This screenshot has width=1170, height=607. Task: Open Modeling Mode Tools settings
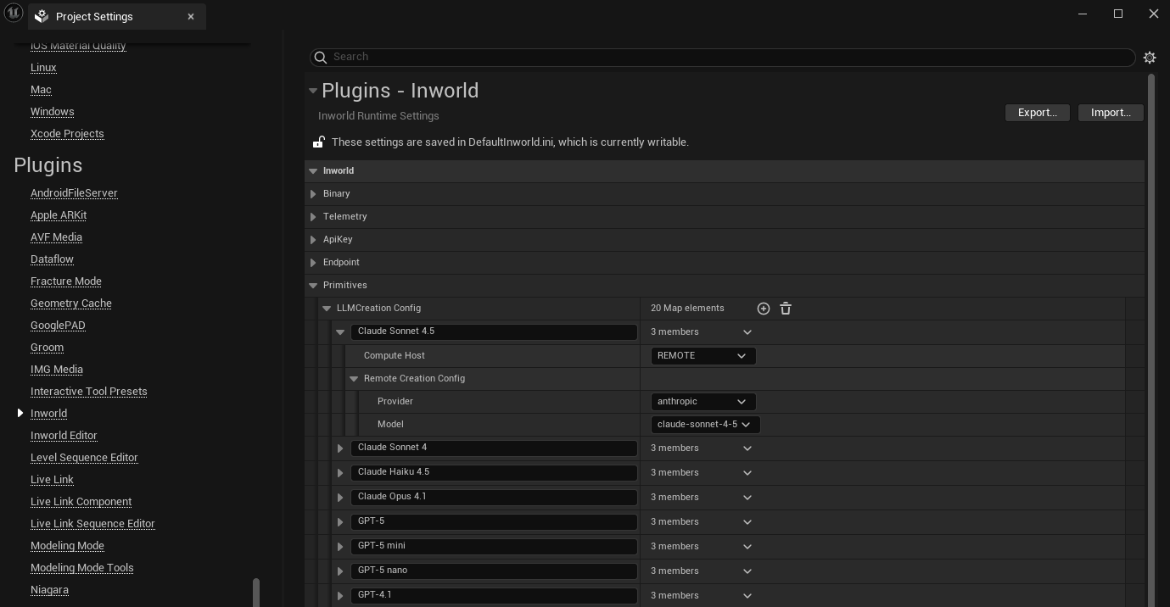point(81,567)
